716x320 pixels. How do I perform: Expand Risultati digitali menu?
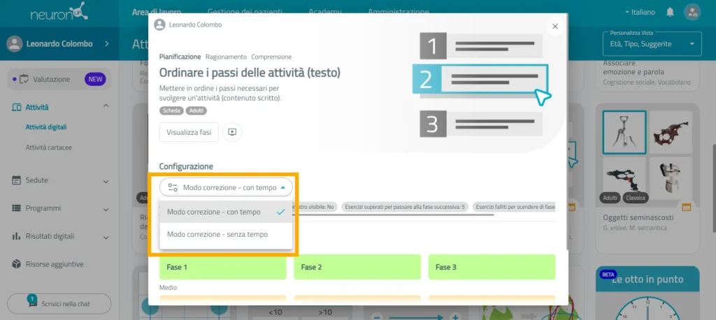coord(106,238)
